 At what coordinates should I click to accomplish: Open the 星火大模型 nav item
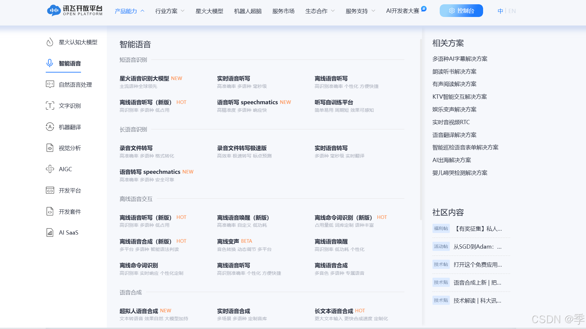click(209, 11)
